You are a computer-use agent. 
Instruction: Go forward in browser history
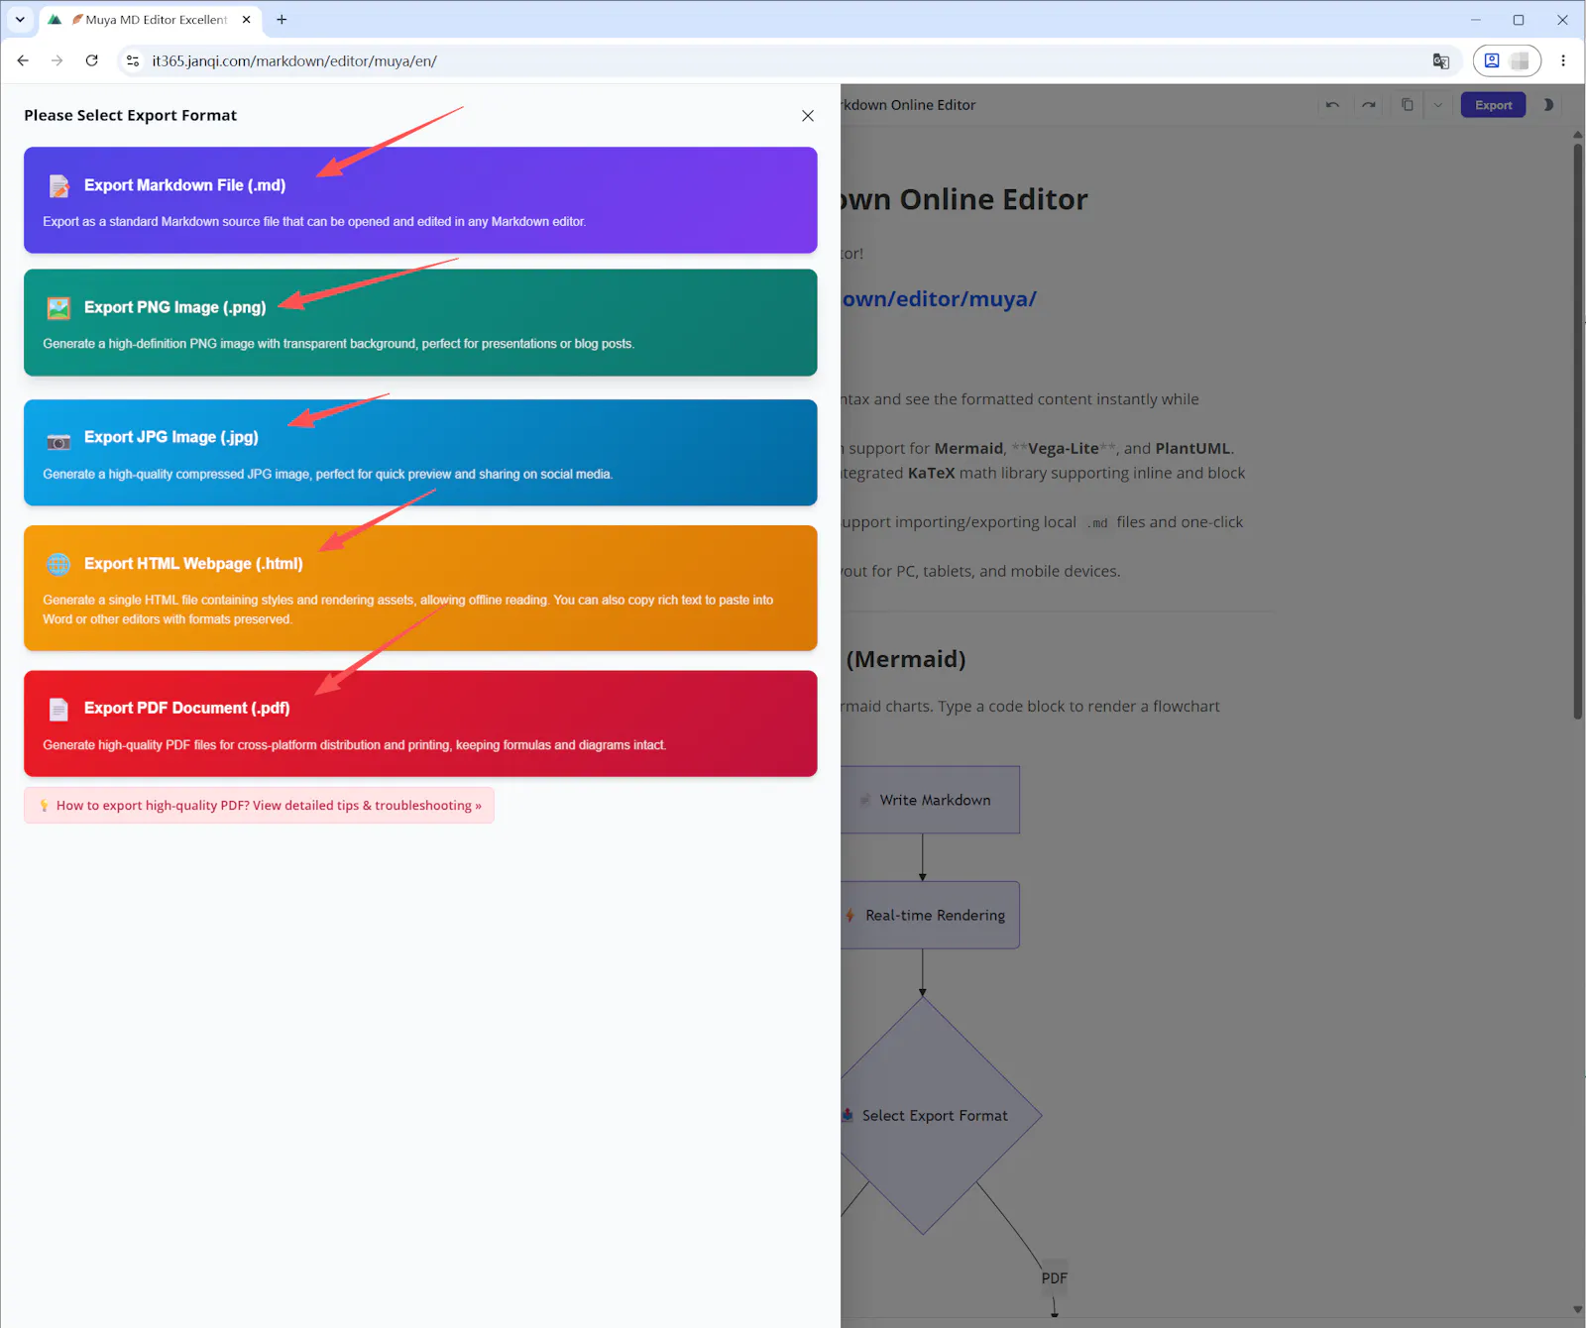tap(57, 60)
